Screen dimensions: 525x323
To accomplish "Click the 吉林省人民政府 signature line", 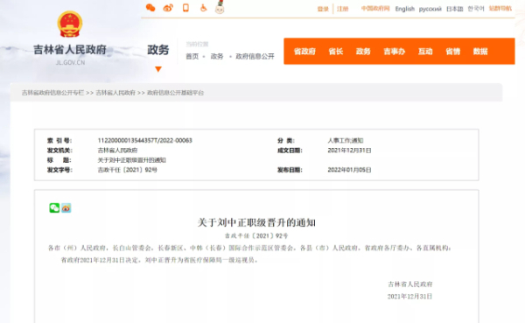I will point(410,284).
